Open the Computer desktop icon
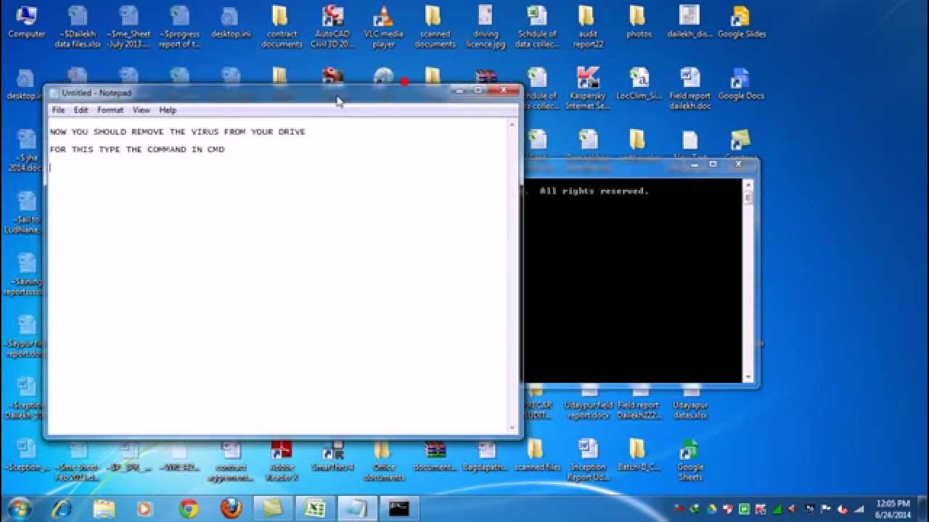The height and width of the screenshot is (522, 929). click(x=26, y=22)
